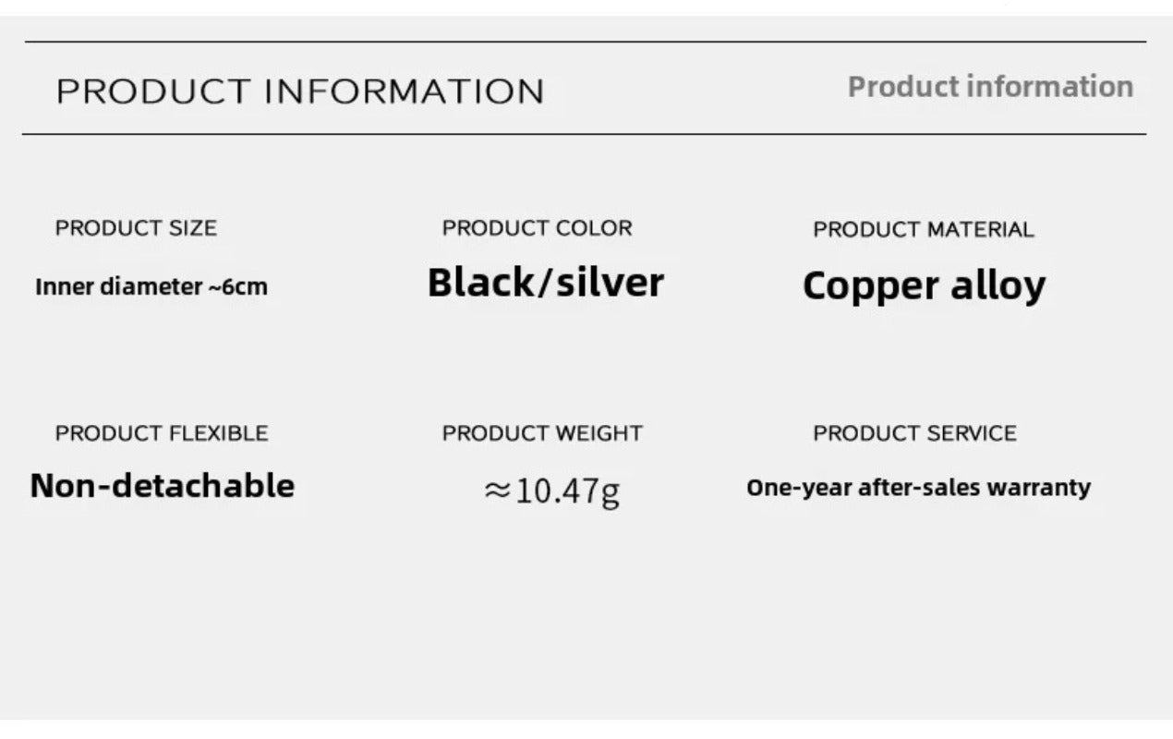Click the word "silver" in the color value
Screen dimensions: 1173x739
click(611, 283)
